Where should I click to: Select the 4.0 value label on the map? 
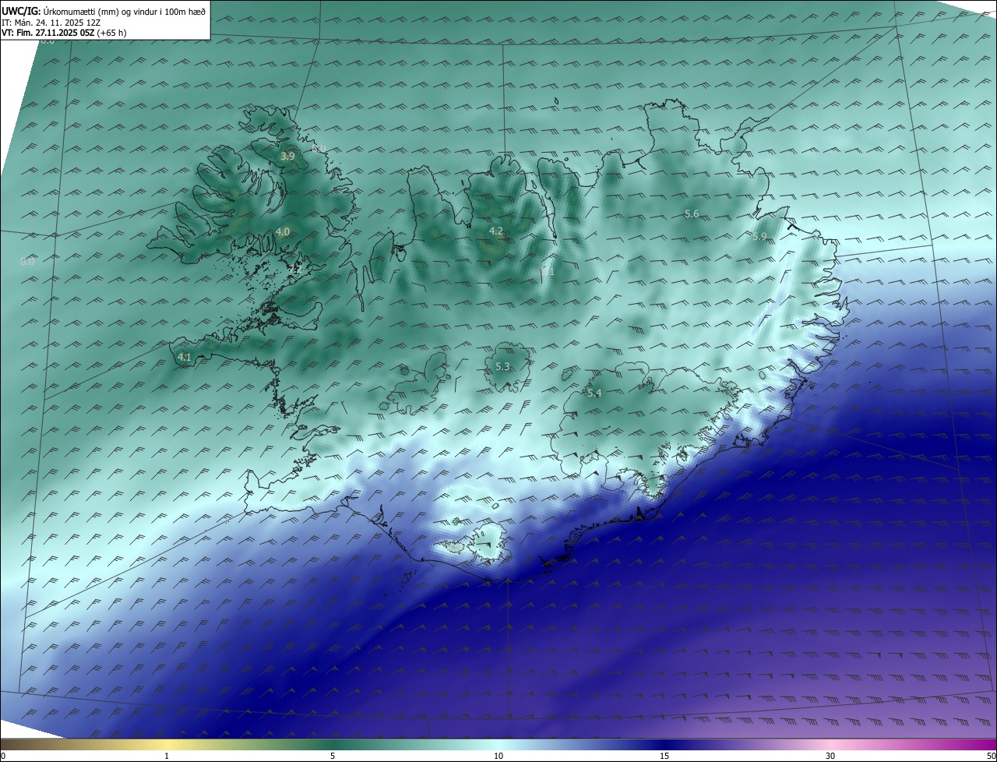click(x=283, y=231)
